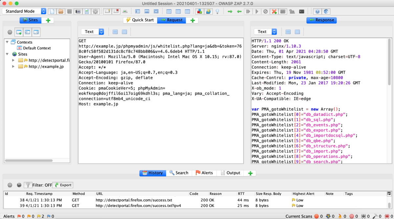Click the Persist Session floppy disk icon

click(x=69, y=11)
